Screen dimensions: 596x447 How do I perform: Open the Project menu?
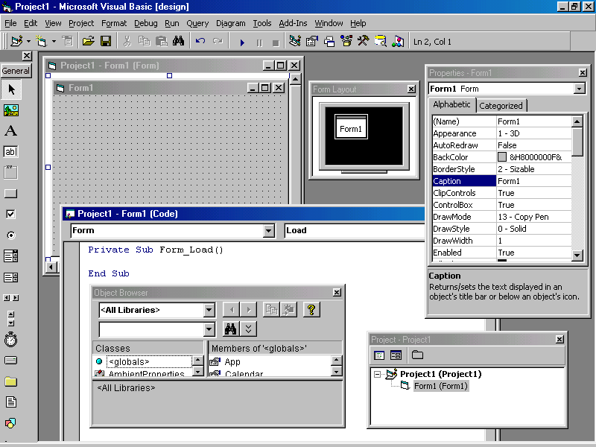tap(81, 23)
